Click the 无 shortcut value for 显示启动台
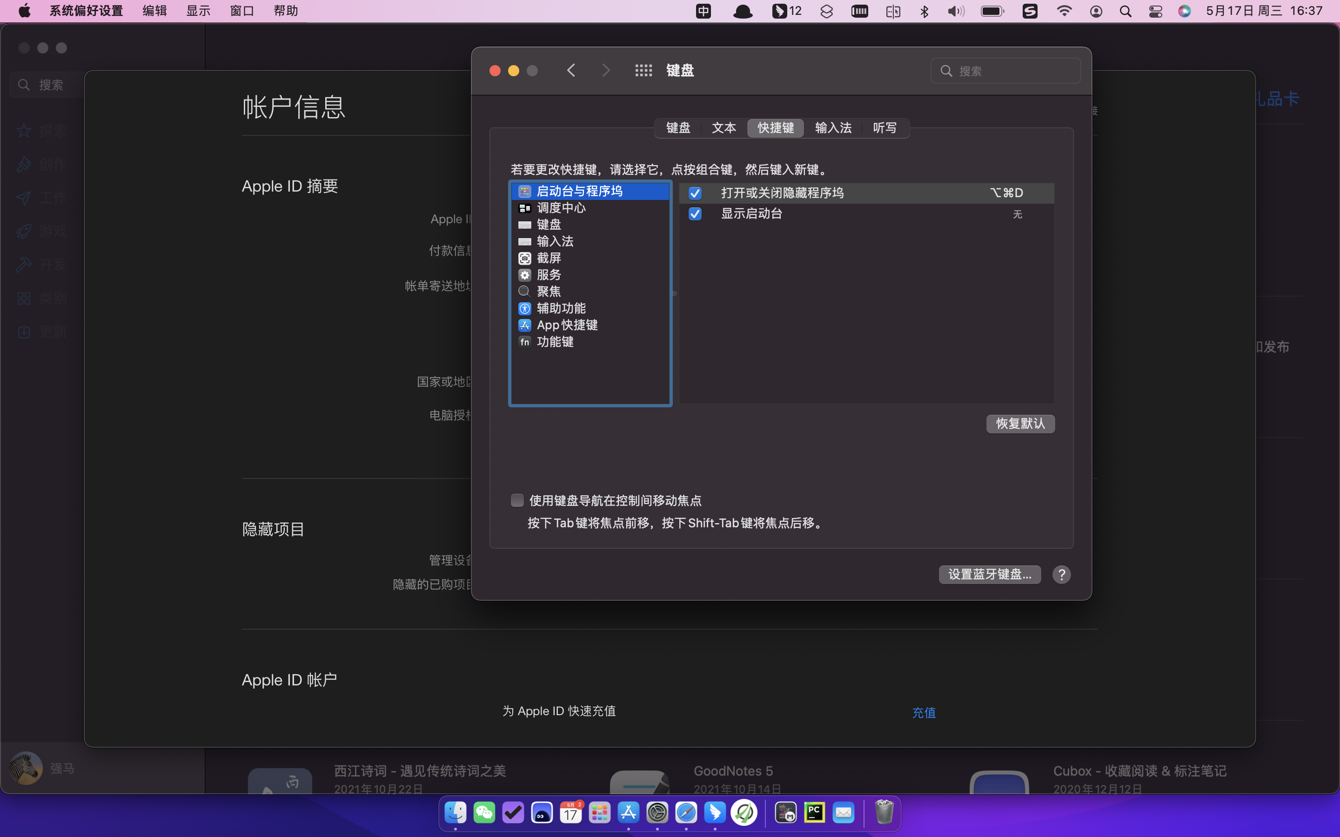1340x837 pixels. click(x=1017, y=214)
